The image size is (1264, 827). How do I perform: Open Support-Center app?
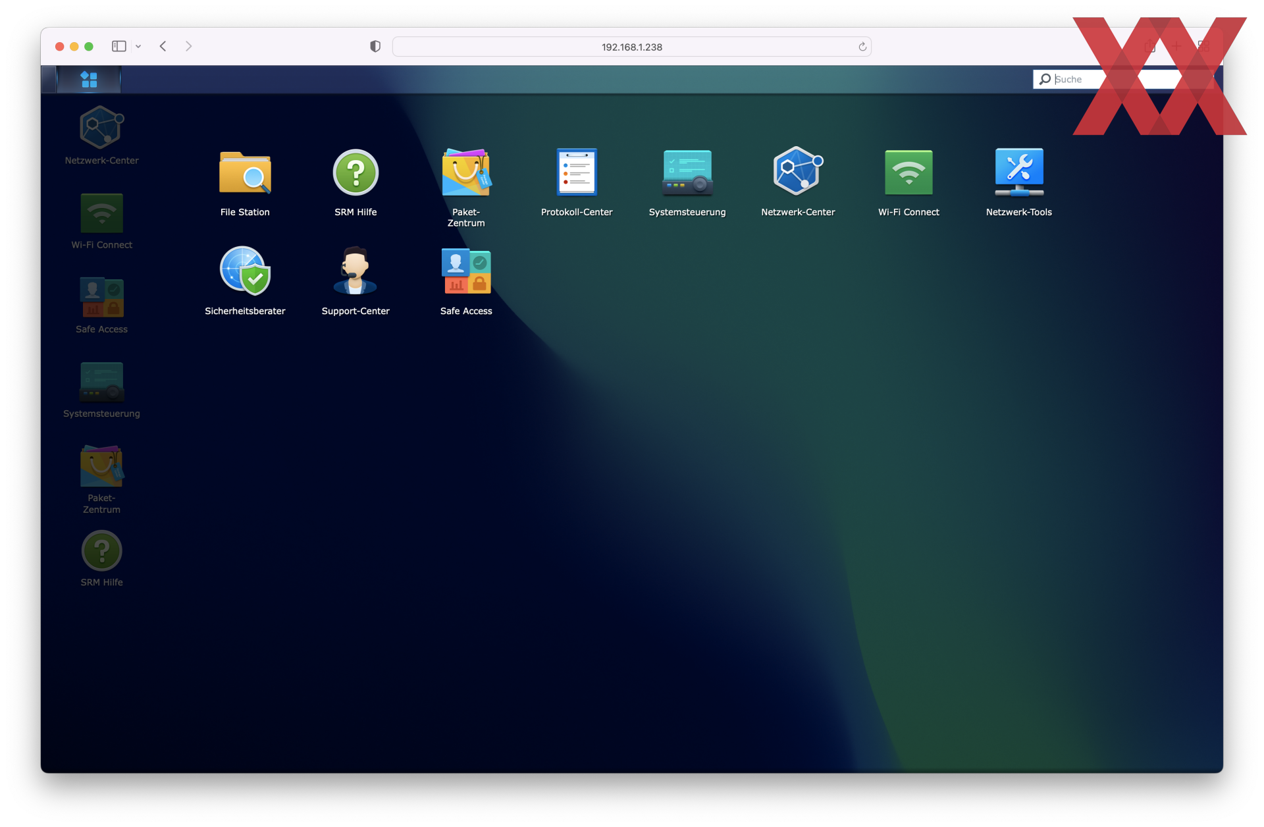tap(355, 280)
